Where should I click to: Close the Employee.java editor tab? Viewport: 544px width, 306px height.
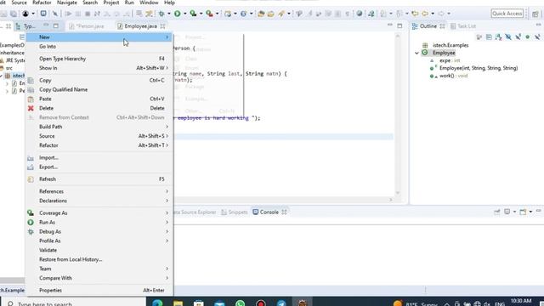(162, 26)
